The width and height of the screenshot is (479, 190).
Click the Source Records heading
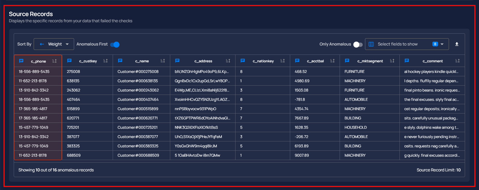pyautogui.click(x=31, y=14)
